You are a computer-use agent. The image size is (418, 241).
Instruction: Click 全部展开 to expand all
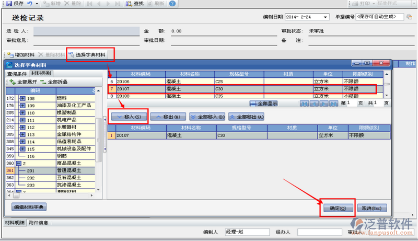pos(23,82)
